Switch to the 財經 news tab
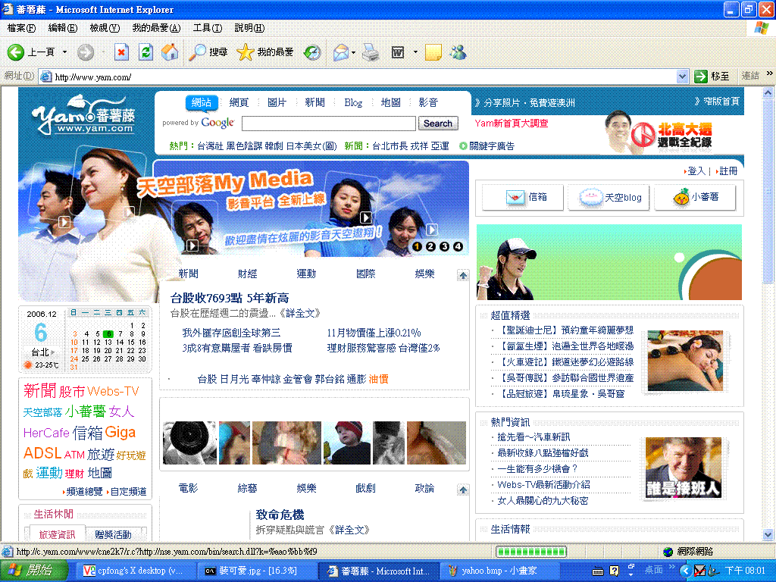 [x=248, y=274]
